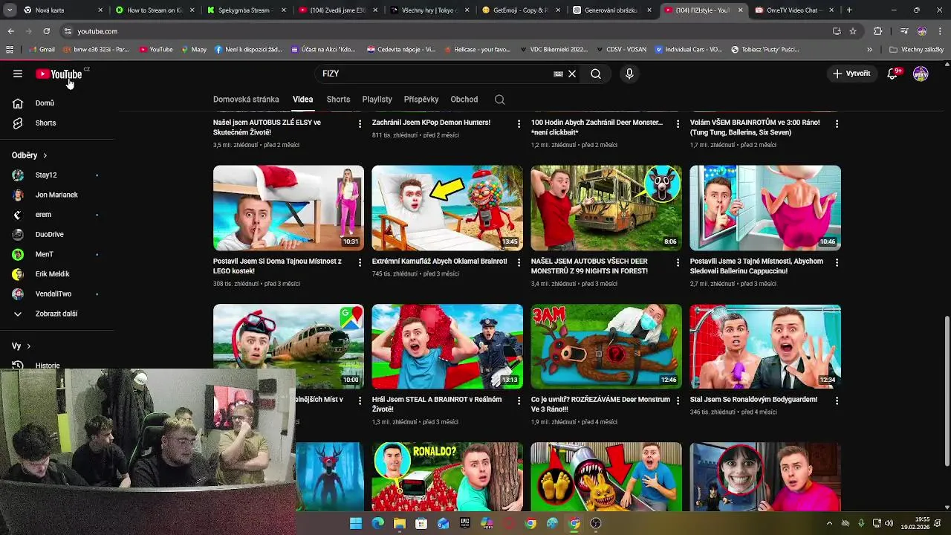Show more bookmarks with double chevron

click(x=869, y=50)
